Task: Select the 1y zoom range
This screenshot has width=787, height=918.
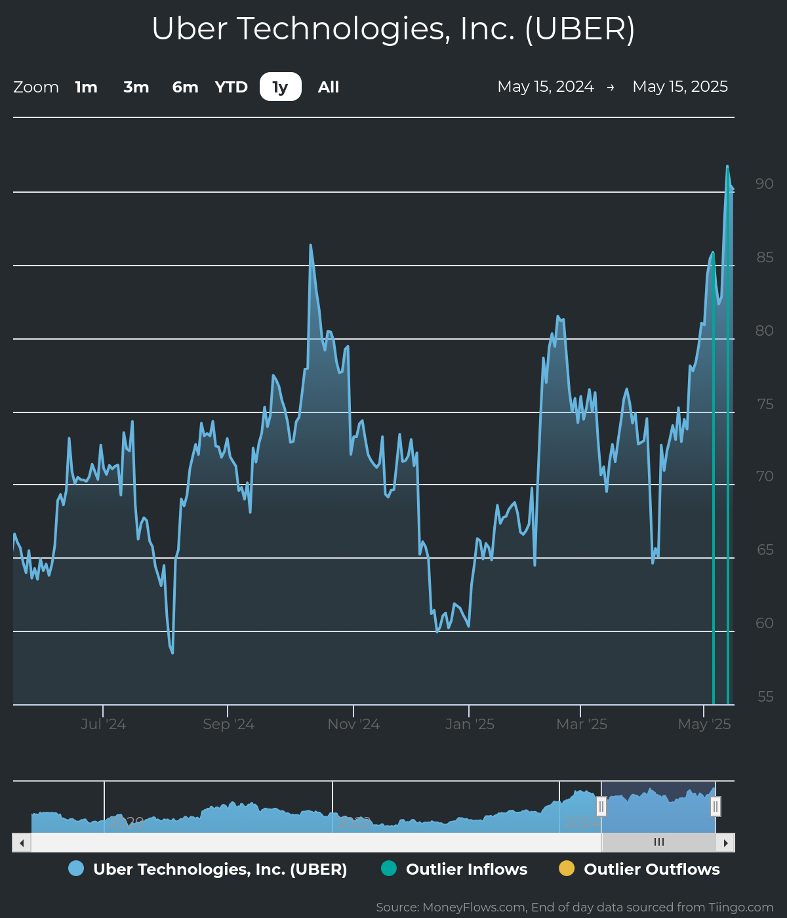Action: point(281,87)
